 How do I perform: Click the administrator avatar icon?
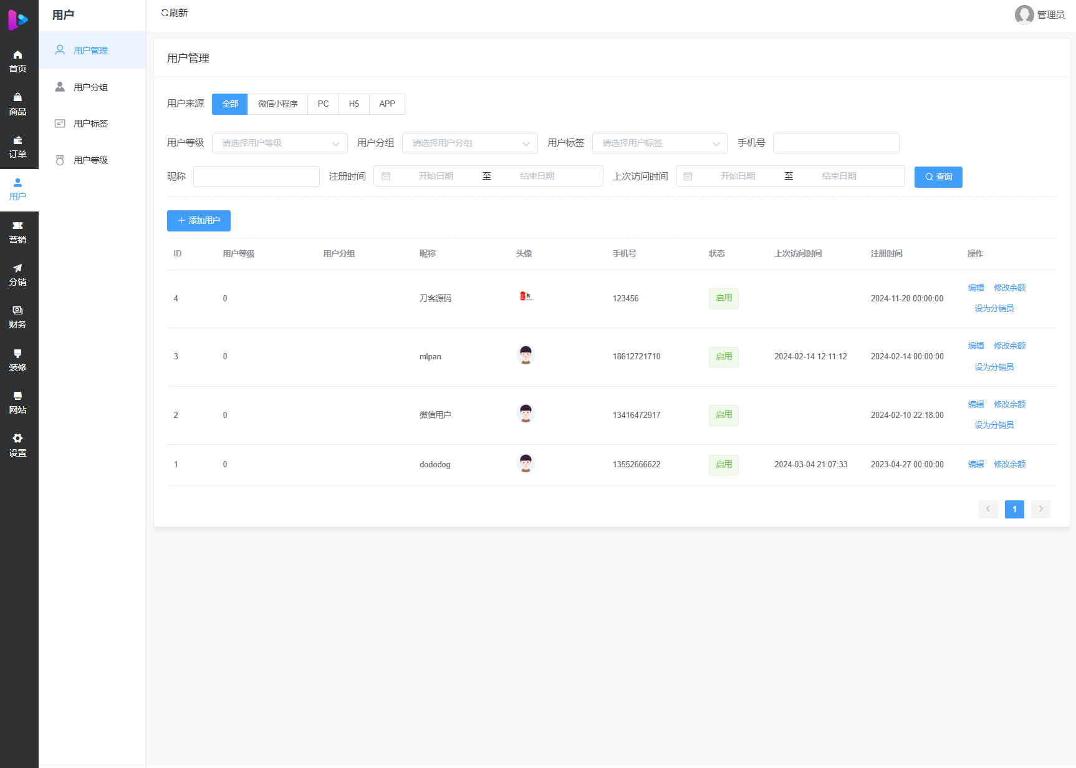[1024, 14]
